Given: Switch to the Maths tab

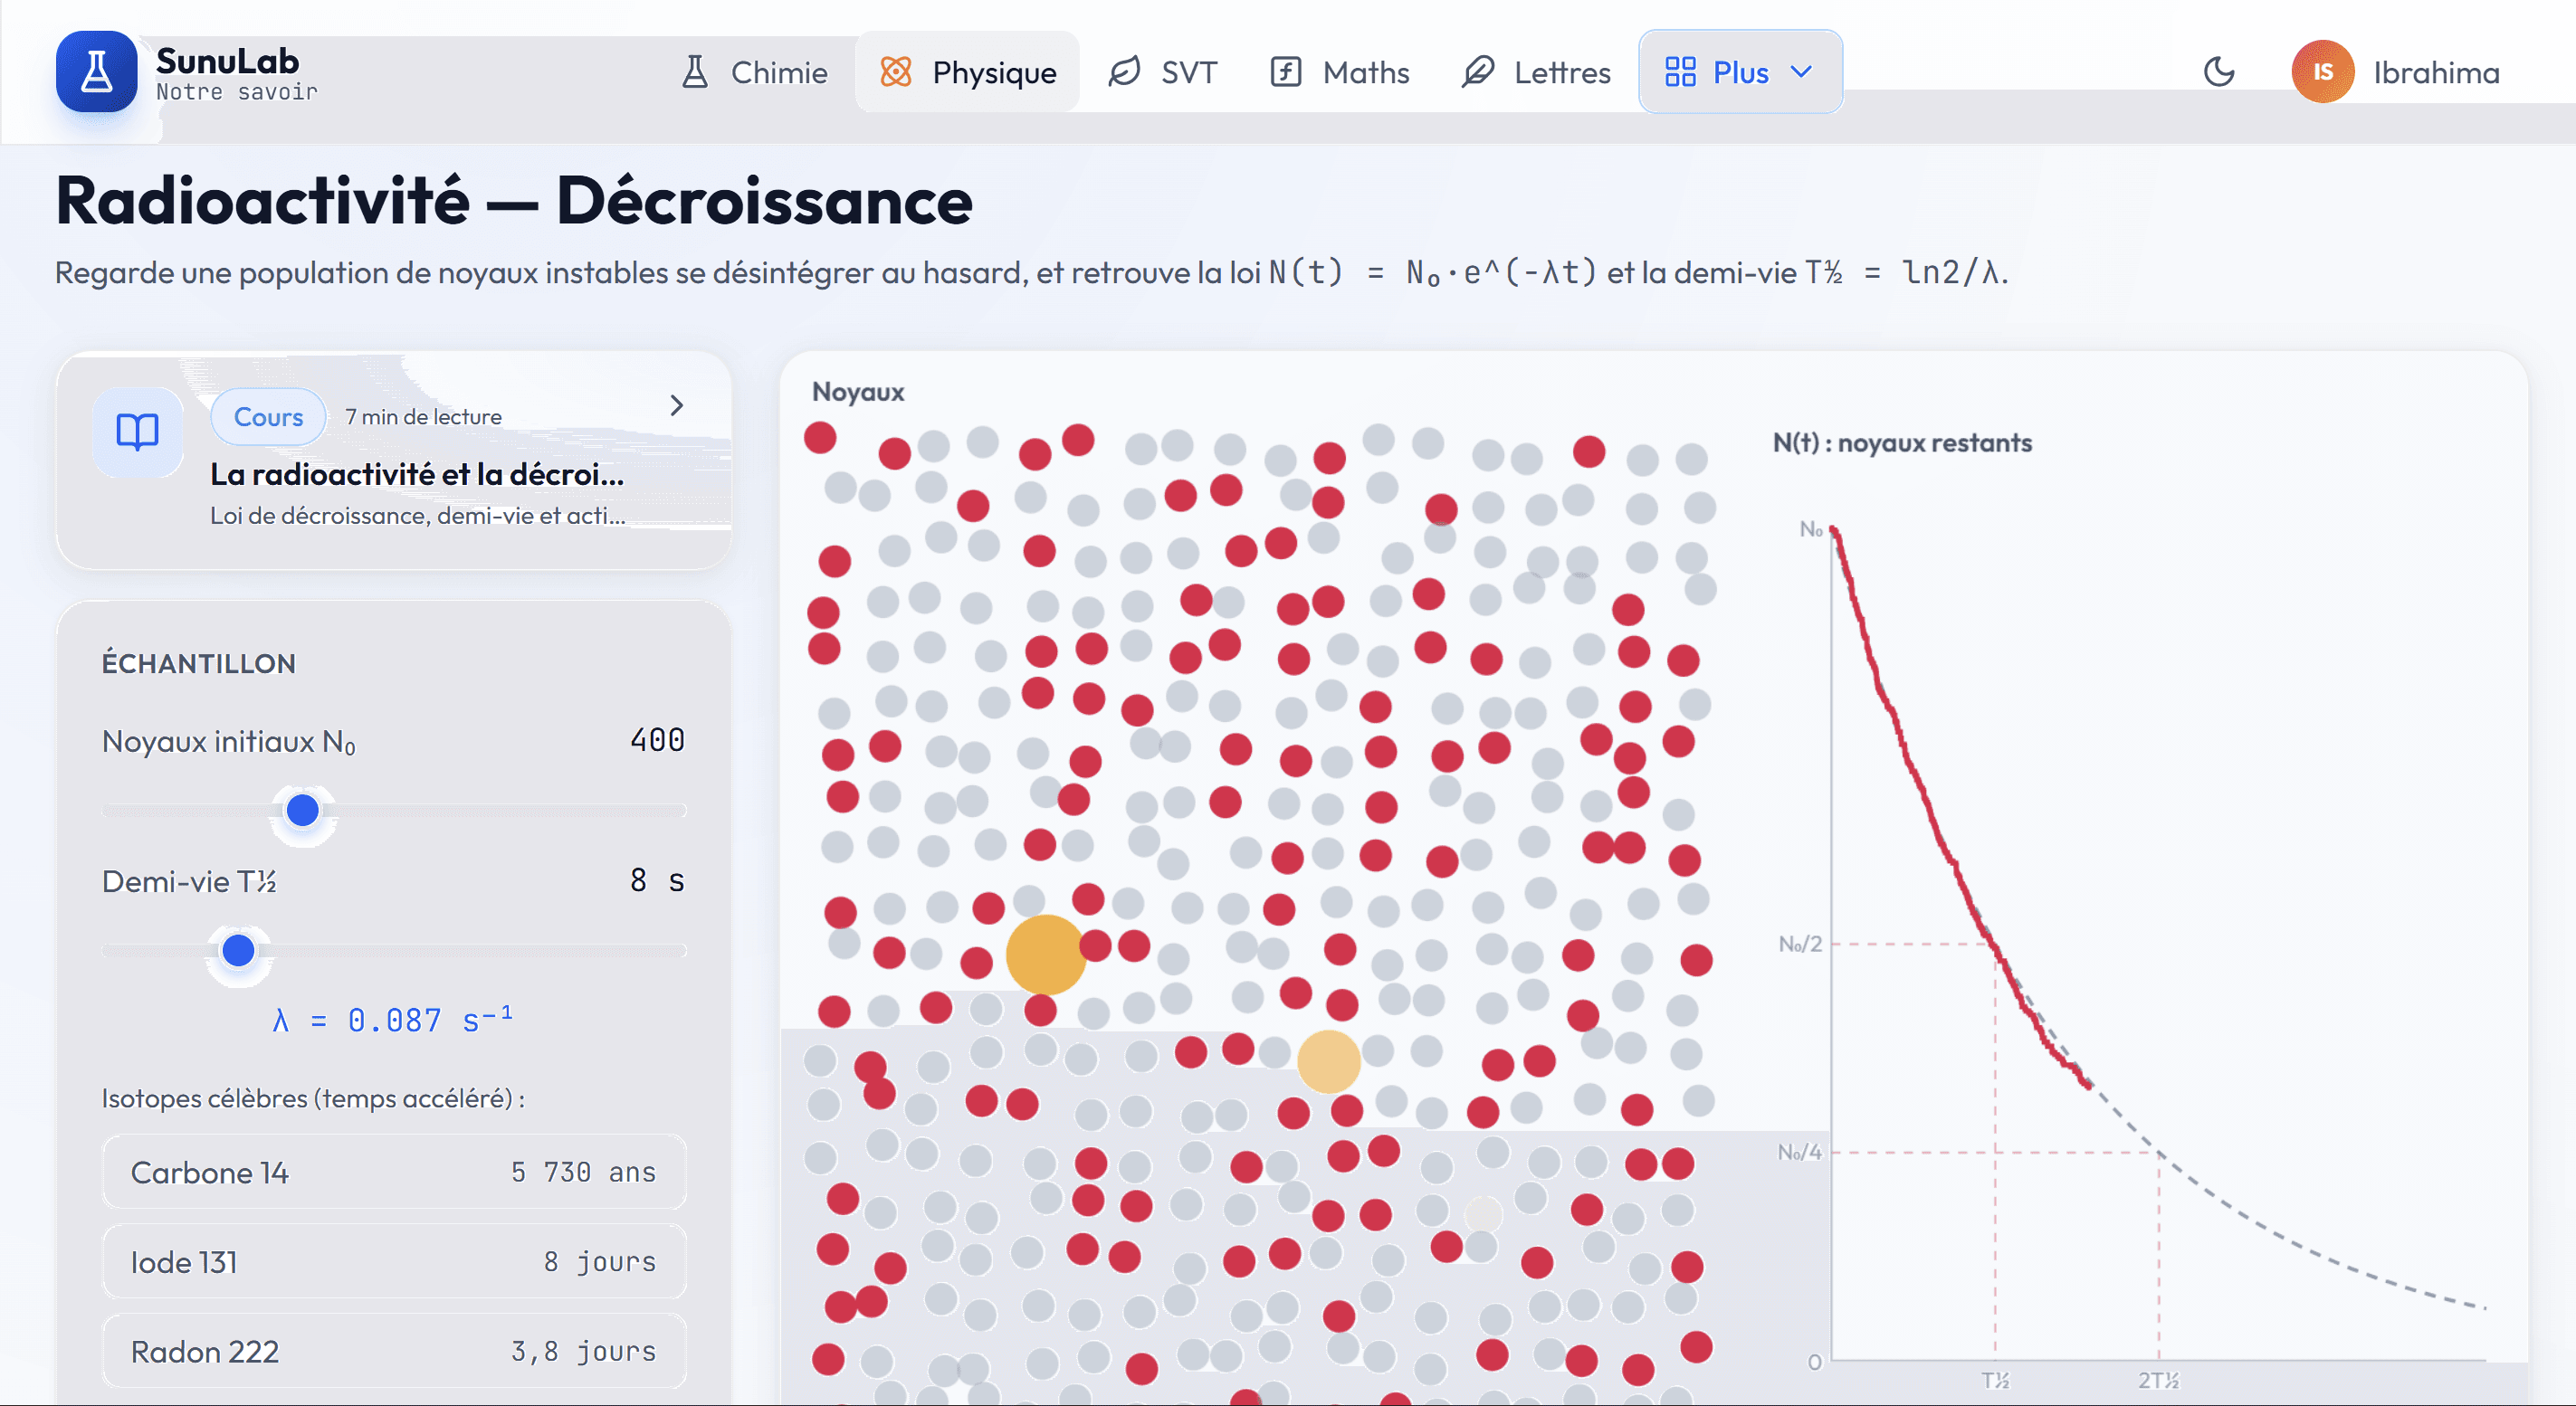Looking at the screenshot, I should tap(1340, 72).
